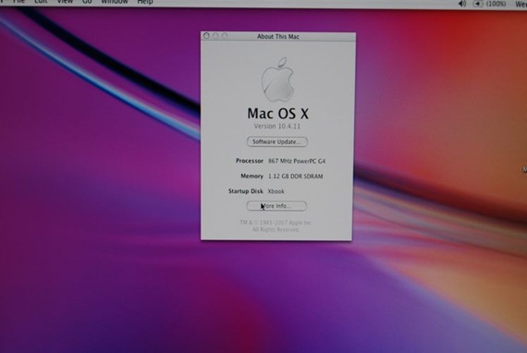Open the Go menu
Screen dimensions: 527x353
87,2
